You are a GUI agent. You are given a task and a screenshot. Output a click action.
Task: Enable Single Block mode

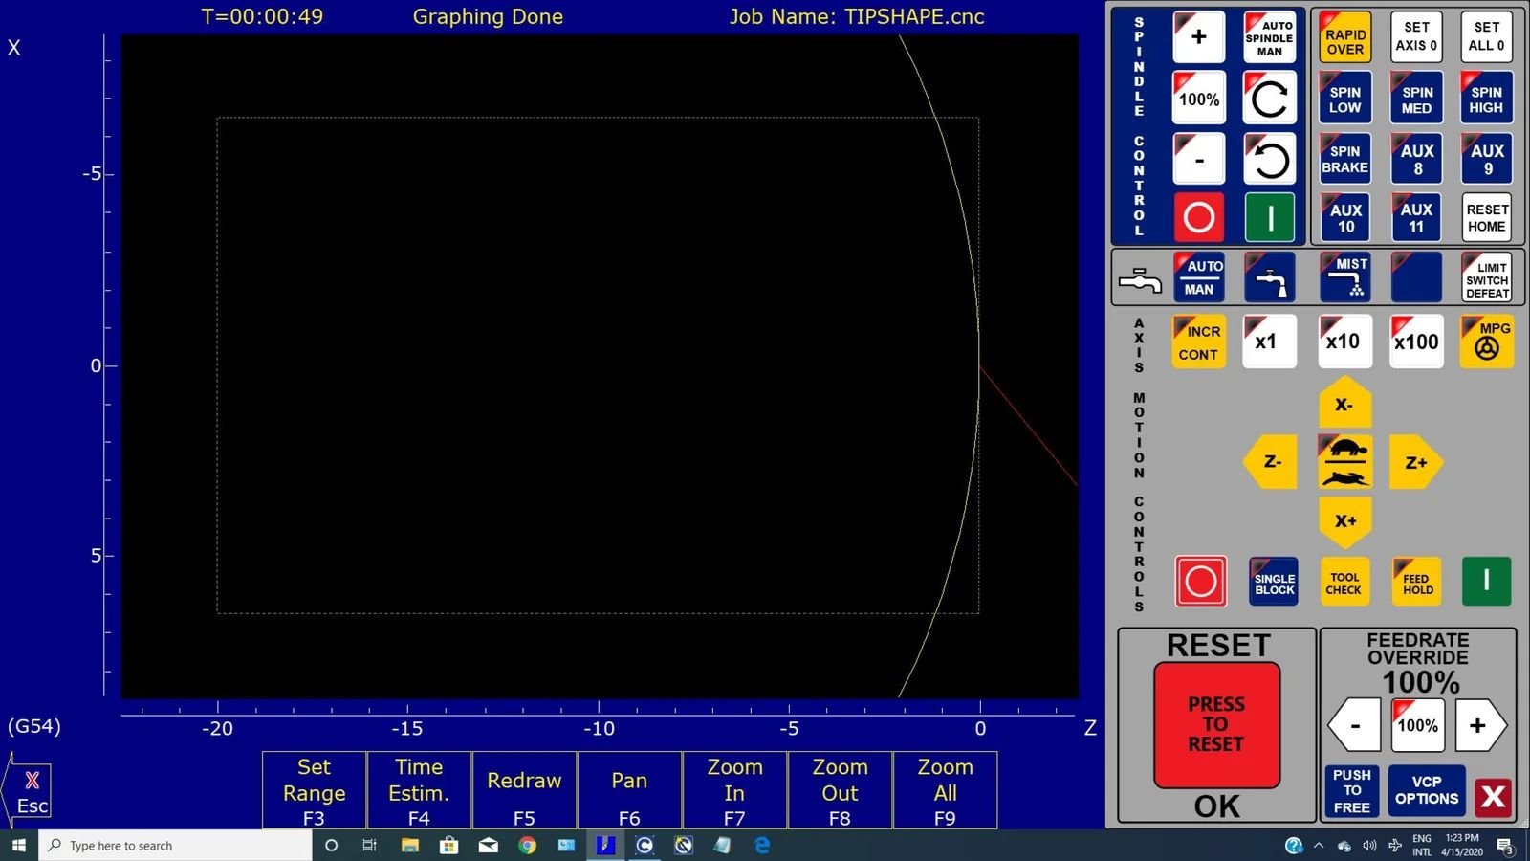(x=1274, y=582)
